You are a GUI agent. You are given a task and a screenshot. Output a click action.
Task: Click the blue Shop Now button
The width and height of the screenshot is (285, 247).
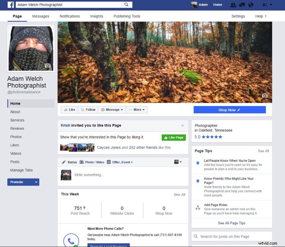click(230, 110)
